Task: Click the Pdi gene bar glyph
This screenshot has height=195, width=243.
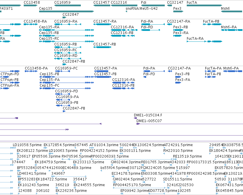Action: coord(153,5)
